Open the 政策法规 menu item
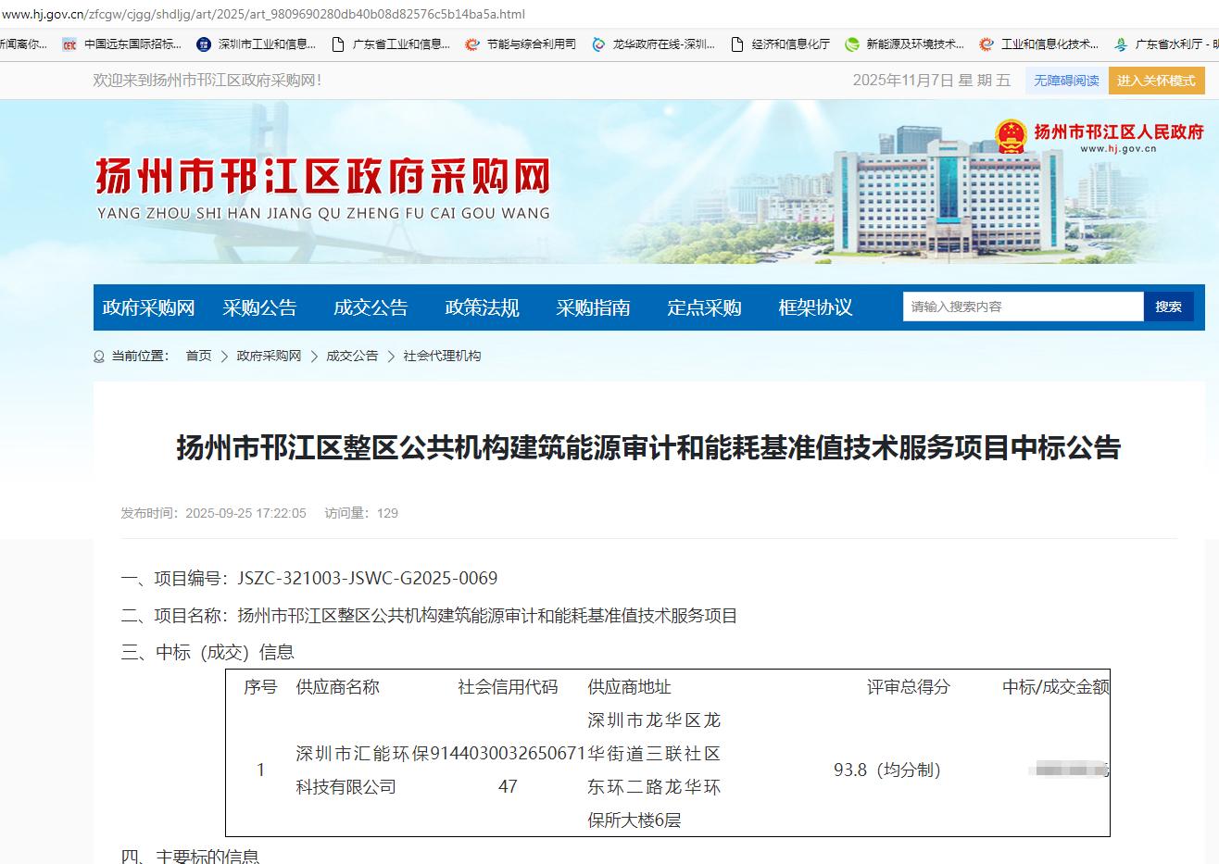The width and height of the screenshot is (1219, 864). [x=482, y=307]
